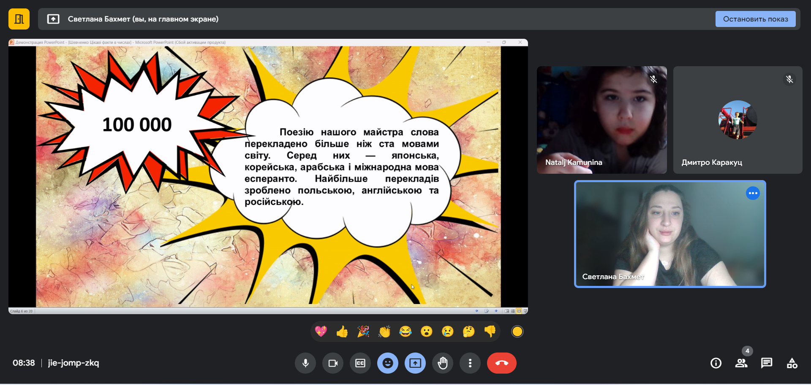Change emoji skin tone color
This screenshot has height=385, width=811.
[x=517, y=331]
